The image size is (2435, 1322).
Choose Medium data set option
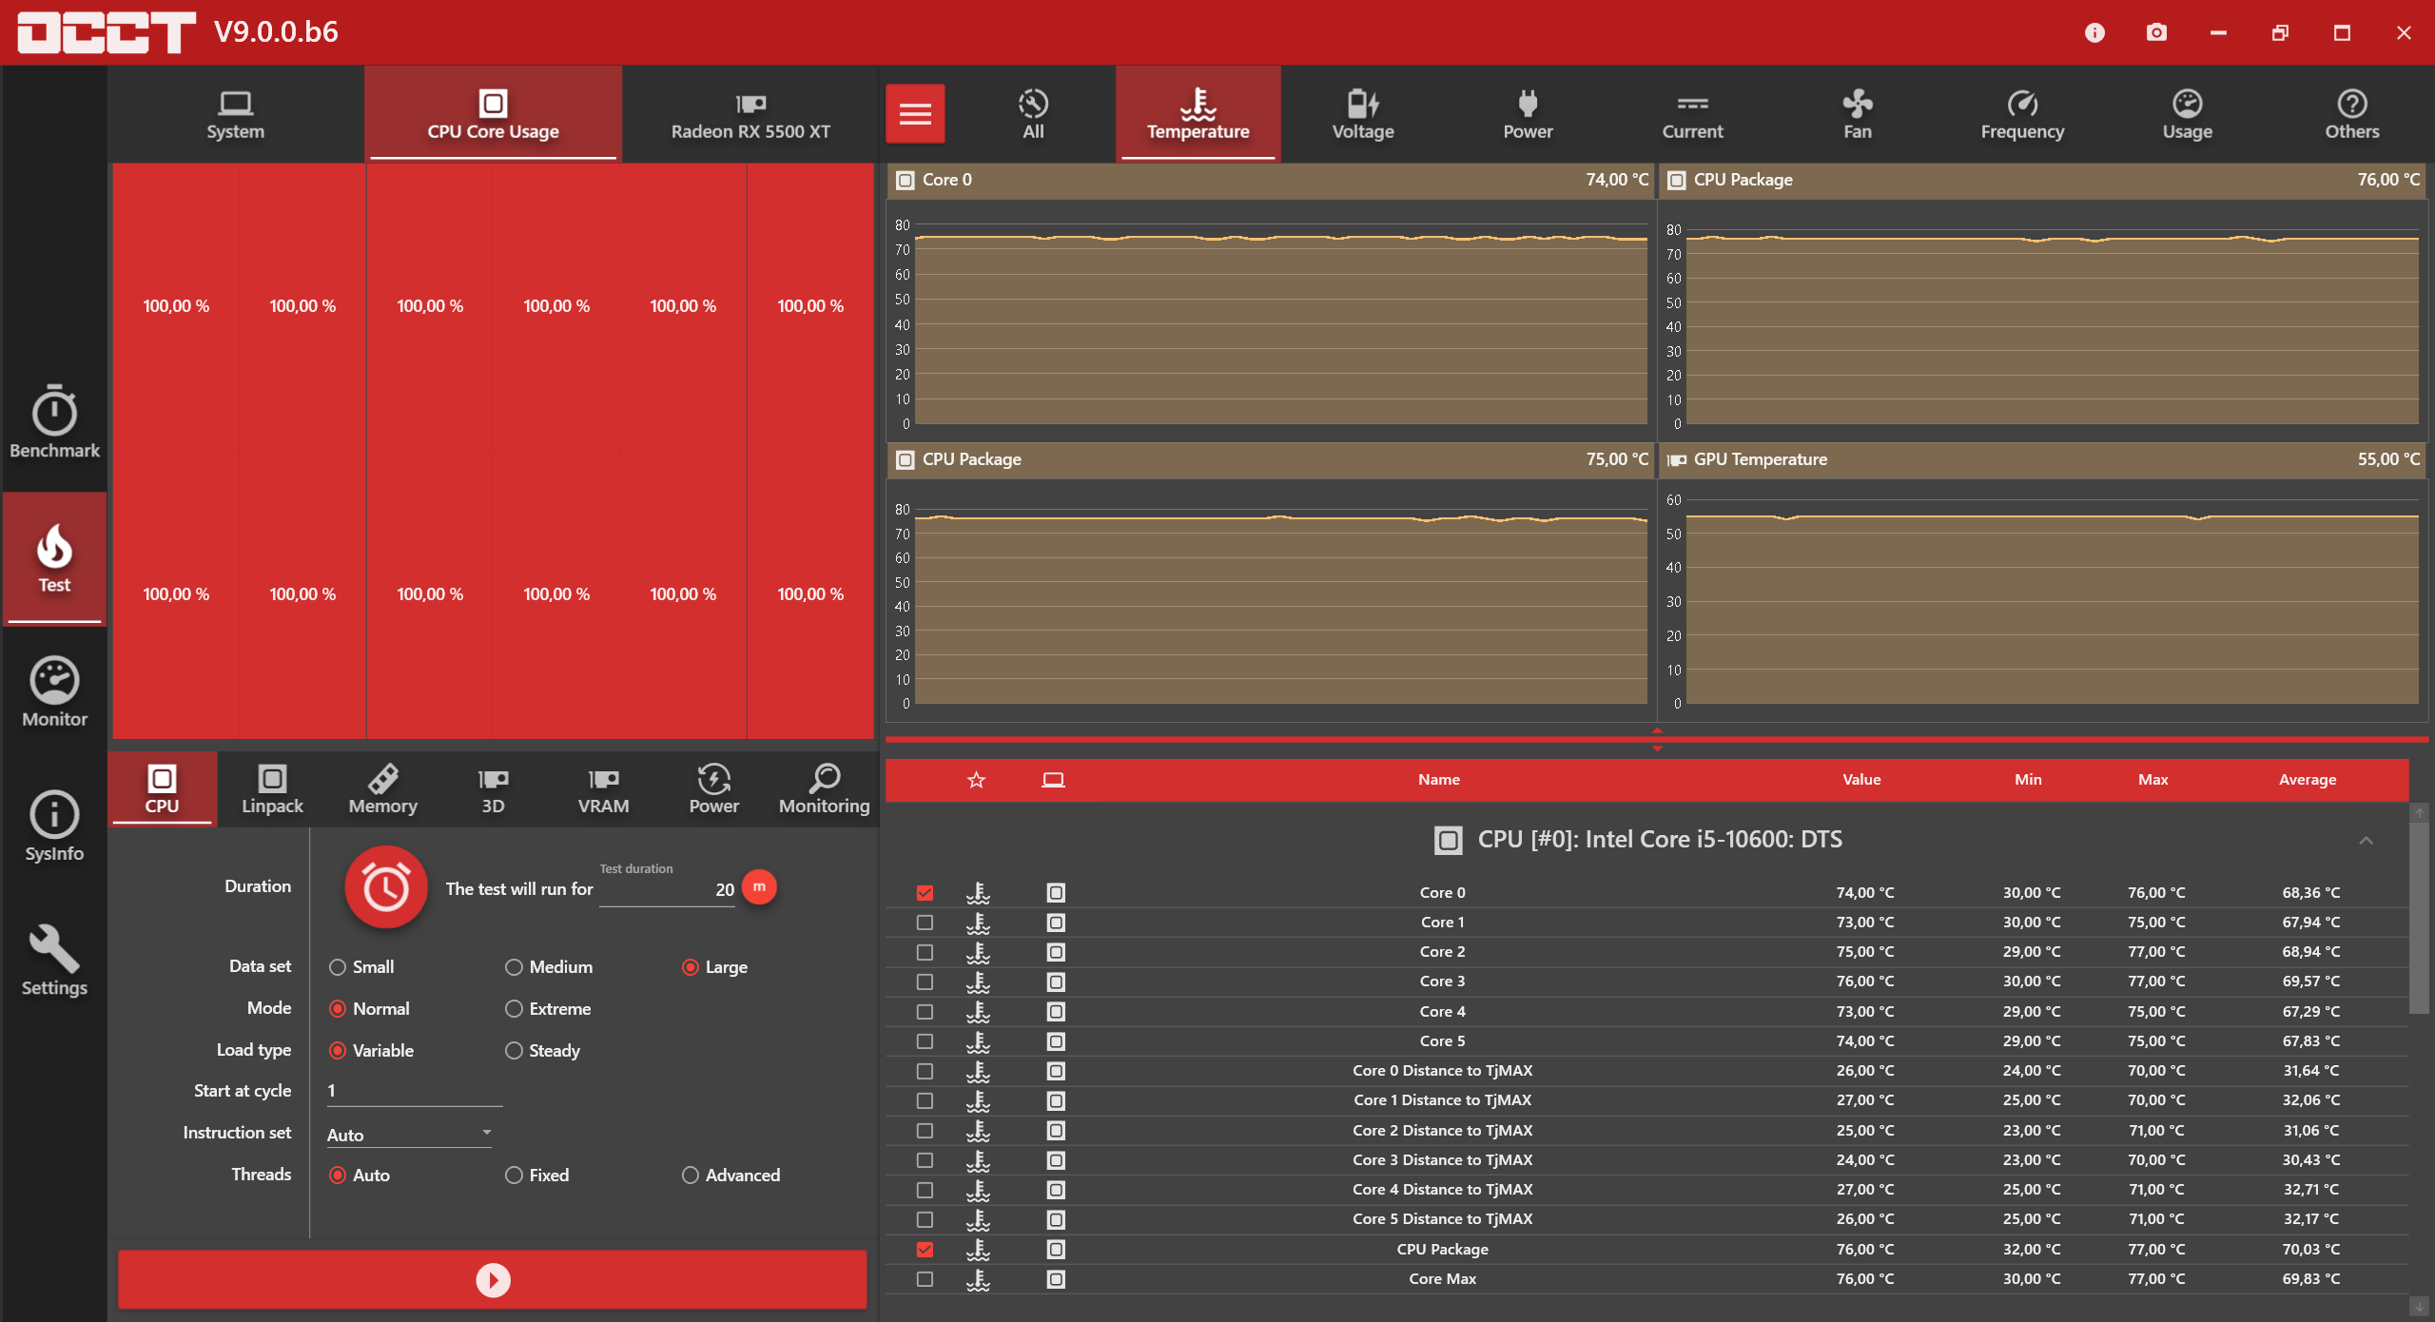[515, 967]
